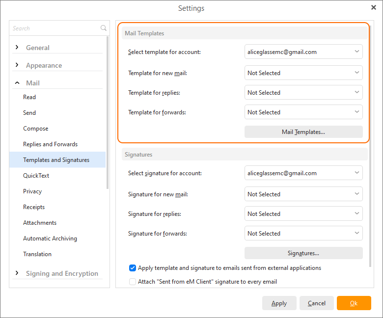
Task: Close the Settings dialog with X
Action: (x=374, y=7)
